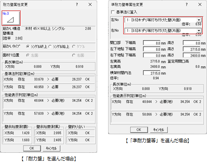Click 左下地貼 高さ field showing 2715.0

click(x=192, y=49)
